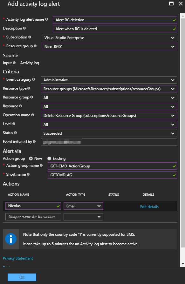185x284 pixels.
Task: Click the Edit details link
Action: tap(149, 207)
